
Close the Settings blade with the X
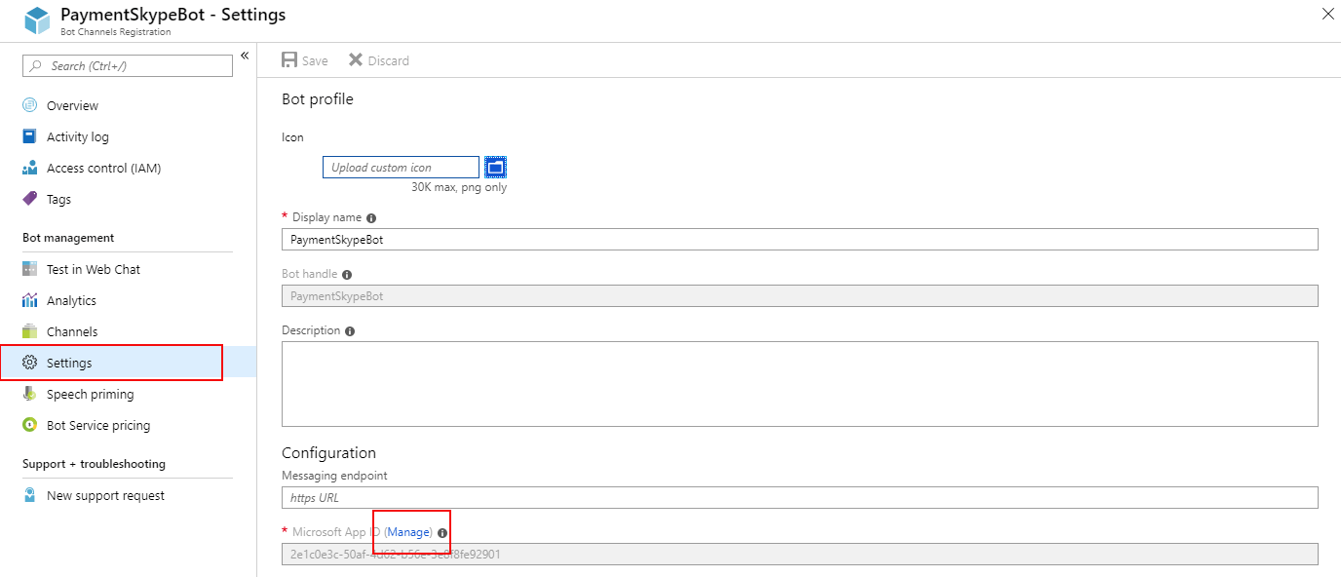(1327, 14)
